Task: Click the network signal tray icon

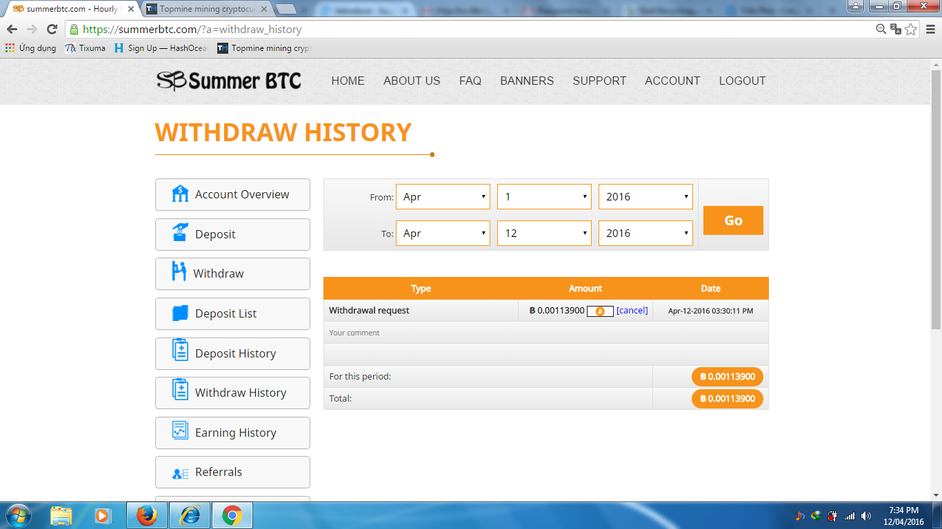Action: (x=850, y=515)
